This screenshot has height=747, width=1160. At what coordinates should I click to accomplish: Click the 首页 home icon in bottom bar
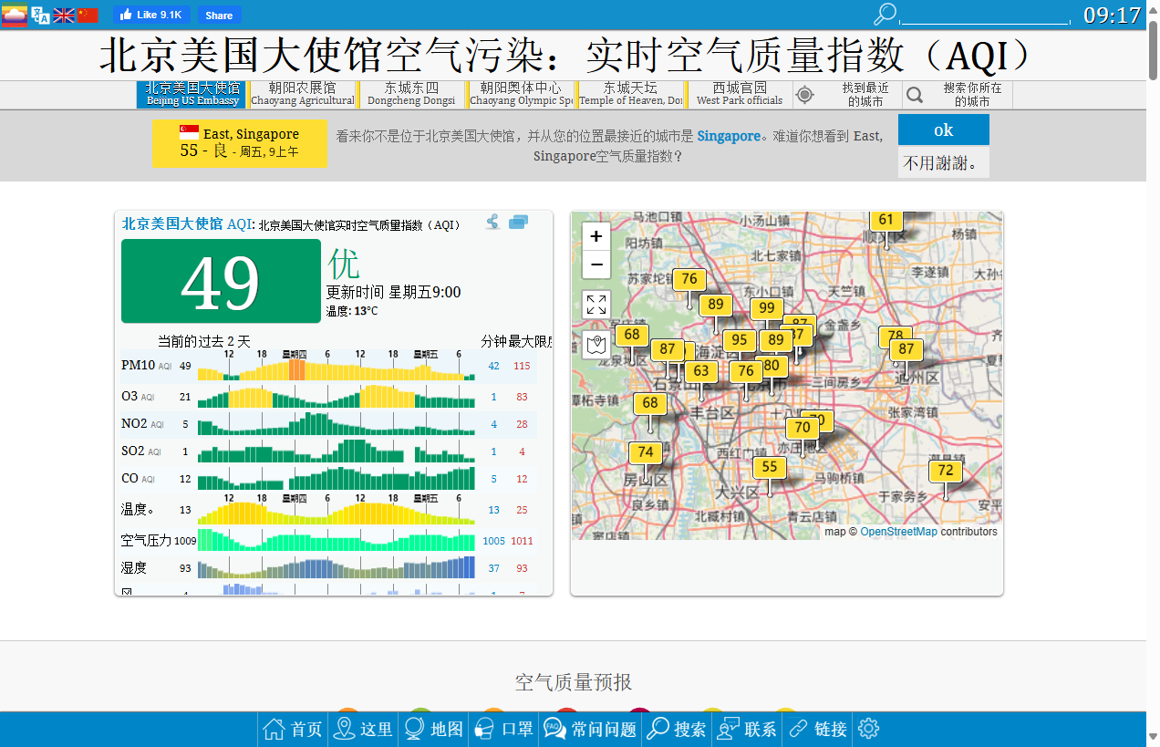tap(274, 728)
